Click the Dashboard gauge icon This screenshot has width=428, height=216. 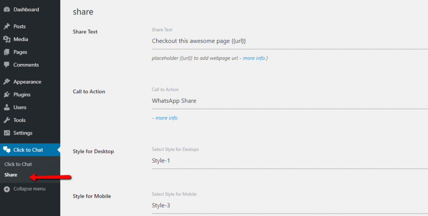7,10
